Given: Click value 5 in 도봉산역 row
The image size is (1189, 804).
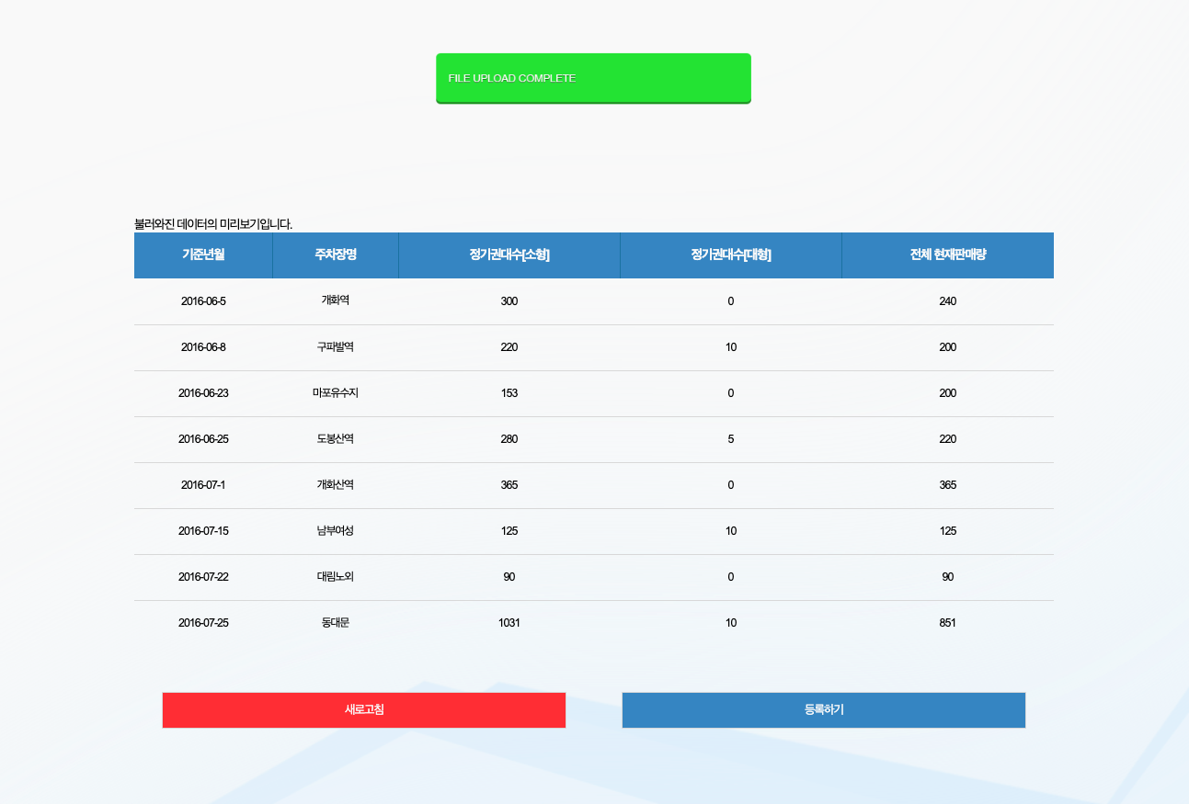Looking at the screenshot, I should 731,439.
